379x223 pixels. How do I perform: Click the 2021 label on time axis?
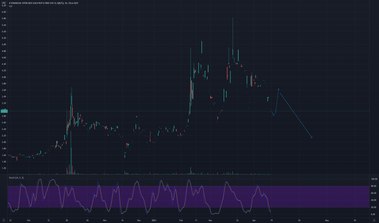point(154,220)
